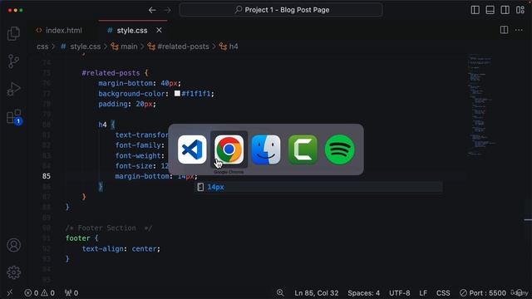Open the #related-posts breadcrumb
This screenshot has height=299, width=532.
[x=179, y=47]
